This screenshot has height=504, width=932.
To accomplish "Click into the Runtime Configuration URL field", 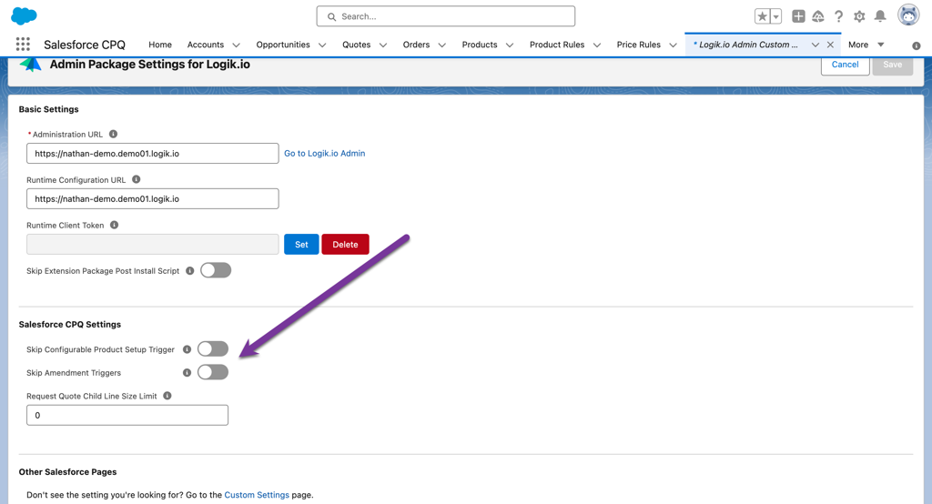I will 153,198.
